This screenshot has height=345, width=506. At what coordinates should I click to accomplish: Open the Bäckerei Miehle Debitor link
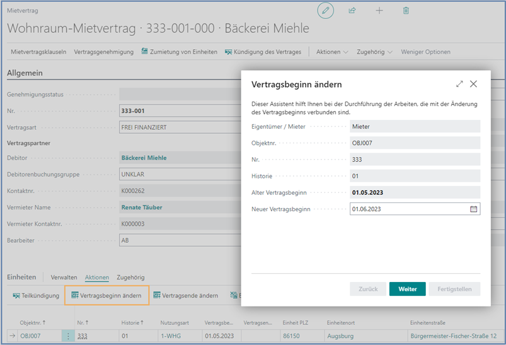coord(144,158)
